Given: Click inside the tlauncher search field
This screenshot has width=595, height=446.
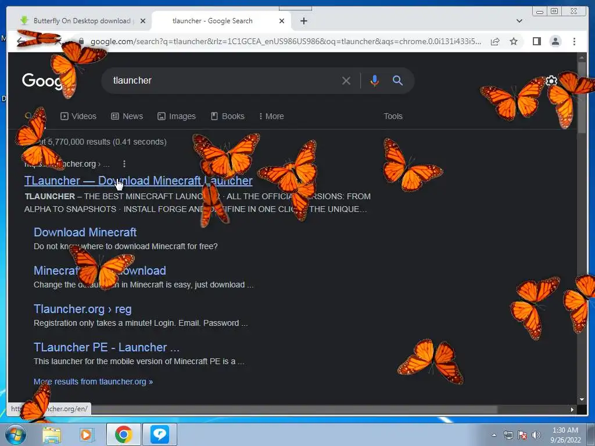Looking at the screenshot, I should point(224,80).
